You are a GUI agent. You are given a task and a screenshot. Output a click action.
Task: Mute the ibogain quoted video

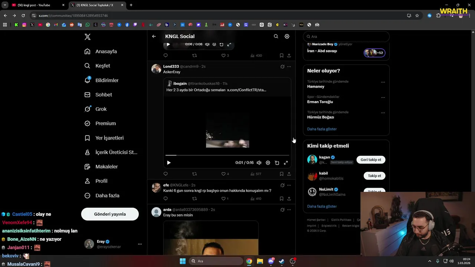pos(259,162)
